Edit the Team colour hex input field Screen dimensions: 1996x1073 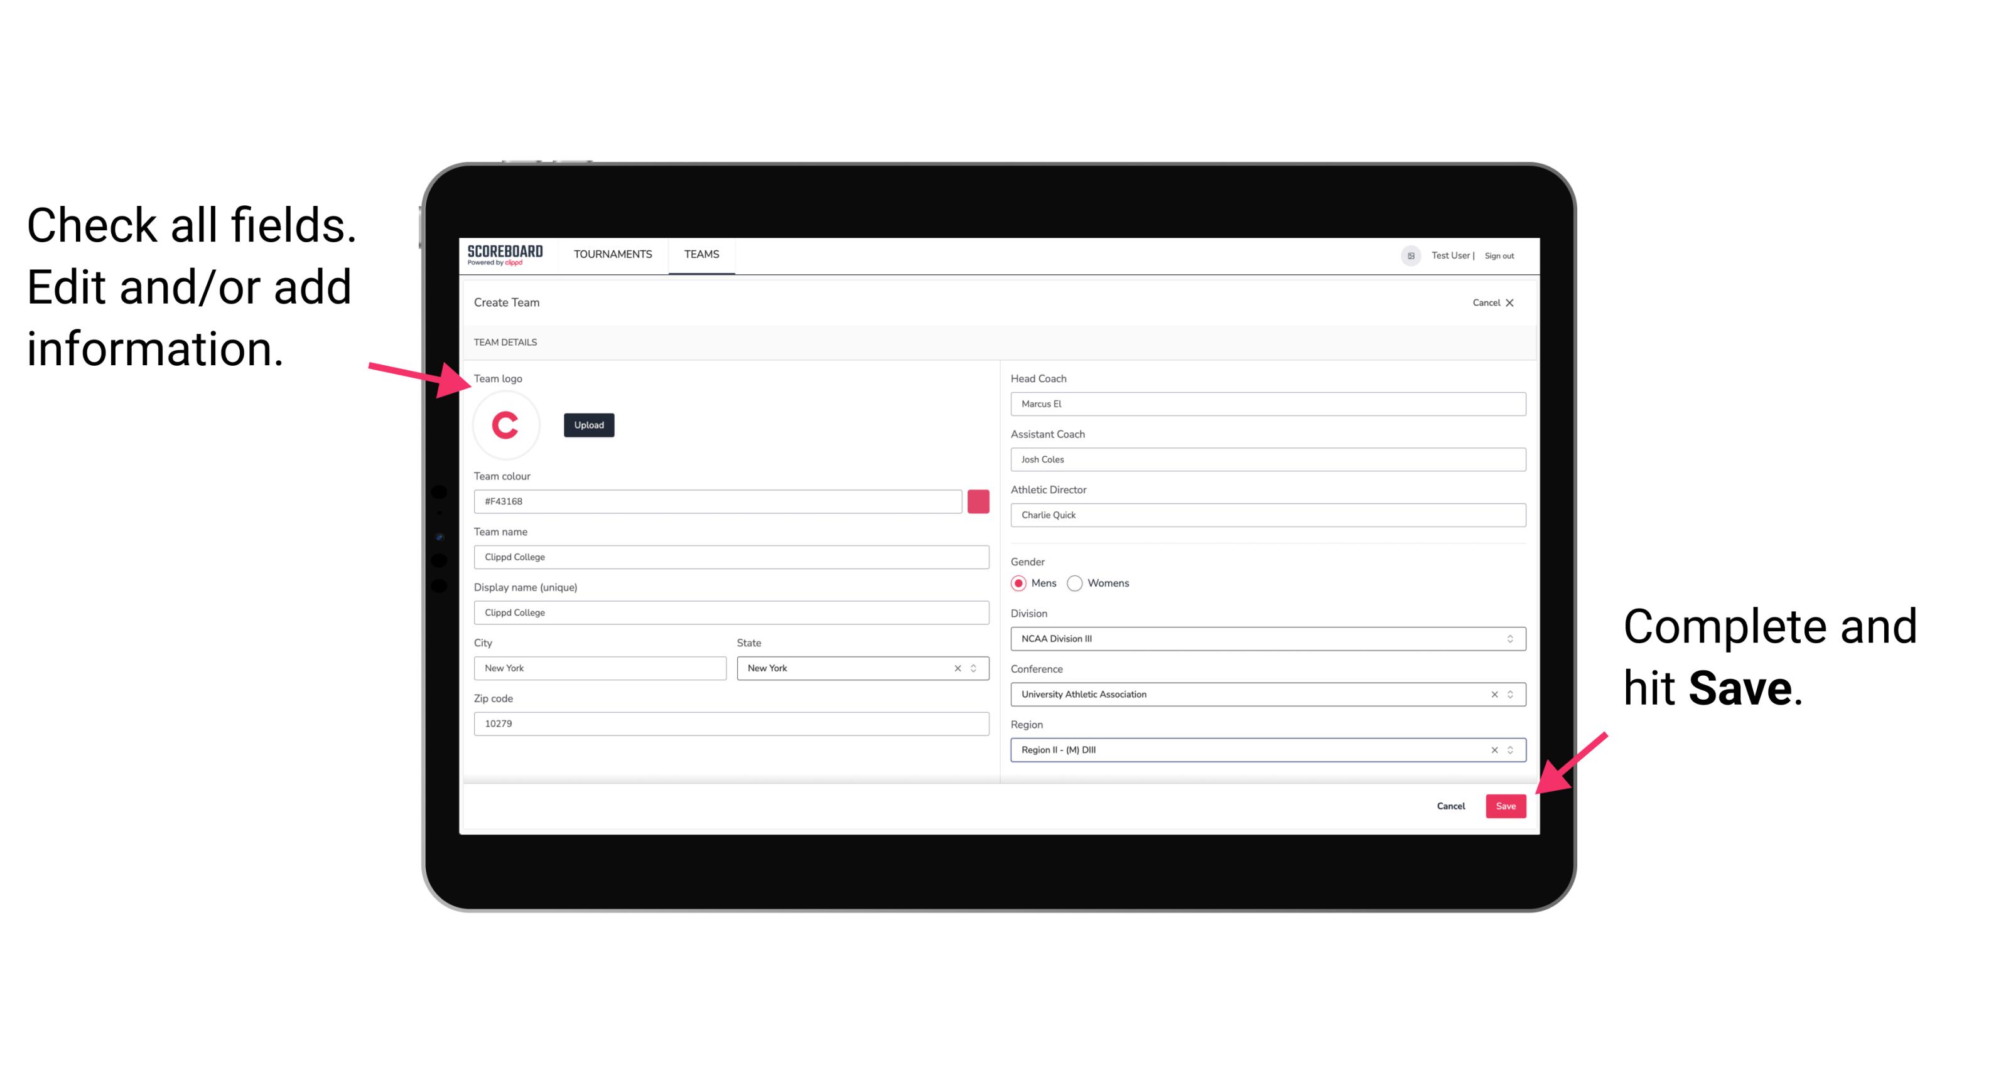coord(720,501)
